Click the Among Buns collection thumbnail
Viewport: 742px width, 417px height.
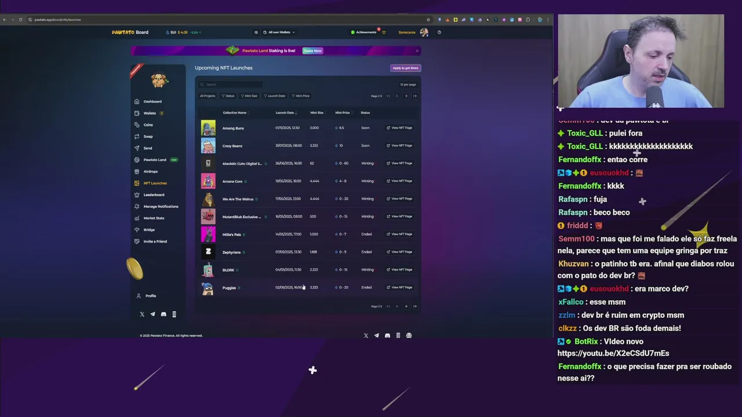(208, 128)
